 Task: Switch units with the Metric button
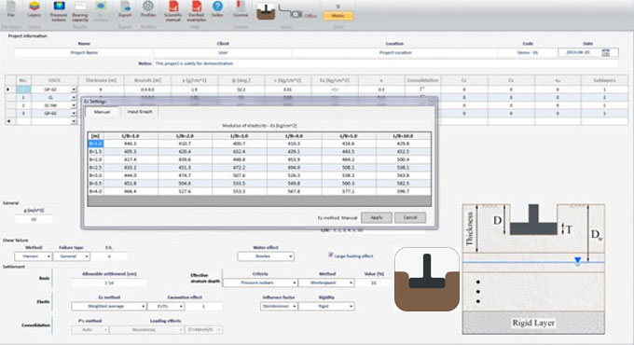coord(338,16)
